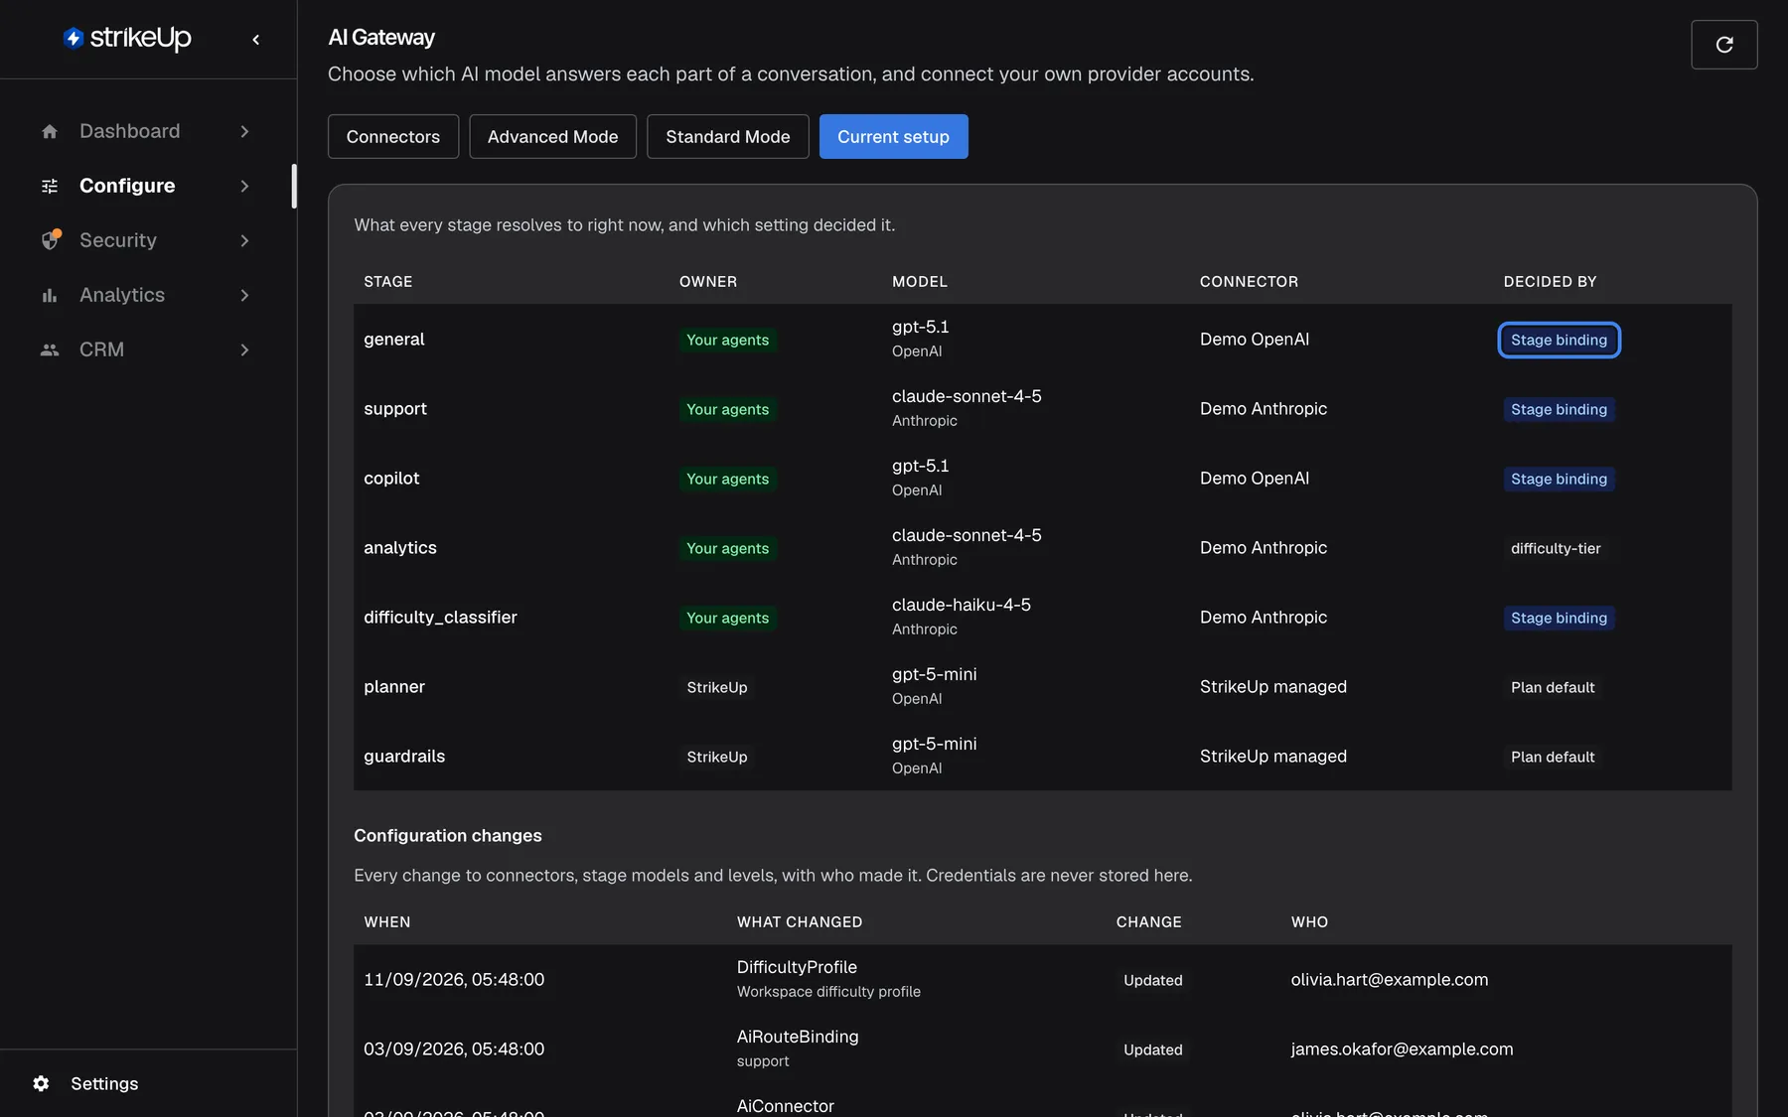The image size is (1788, 1117).
Task: Click the refresh icon button
Action: [x=1724, y=45]
